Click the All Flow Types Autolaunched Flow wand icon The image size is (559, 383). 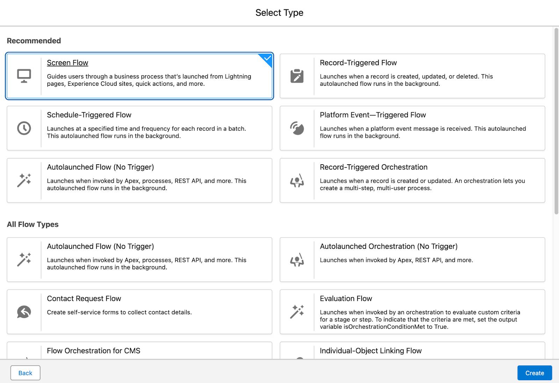[24, 260]
